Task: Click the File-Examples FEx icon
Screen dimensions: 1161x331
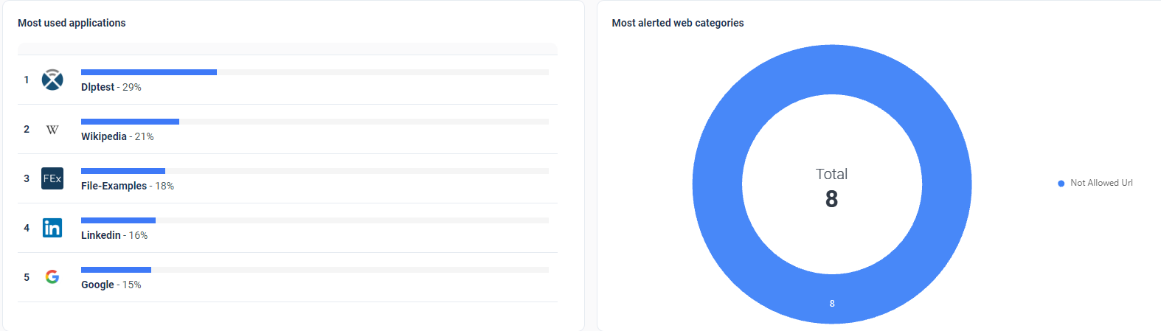Action: pos(52,178)
